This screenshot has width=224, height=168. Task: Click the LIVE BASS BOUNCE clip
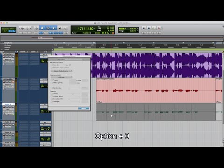coord(156,91)
